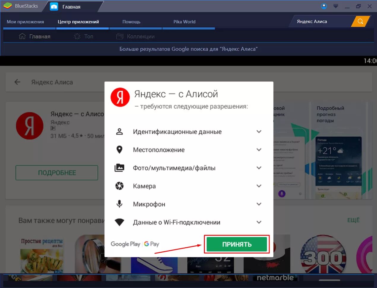Expand Данные о Wi-Fi-подключении chevron
Image resolution: width=377 pixels, height=288 pixels.
click(x=259, y=222)
